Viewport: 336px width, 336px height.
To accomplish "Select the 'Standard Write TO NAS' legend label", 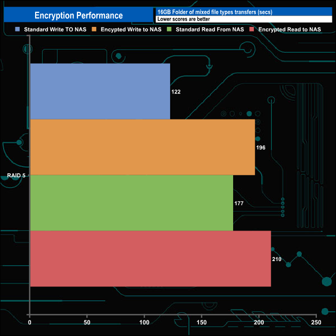I will [x=55, y=30].
